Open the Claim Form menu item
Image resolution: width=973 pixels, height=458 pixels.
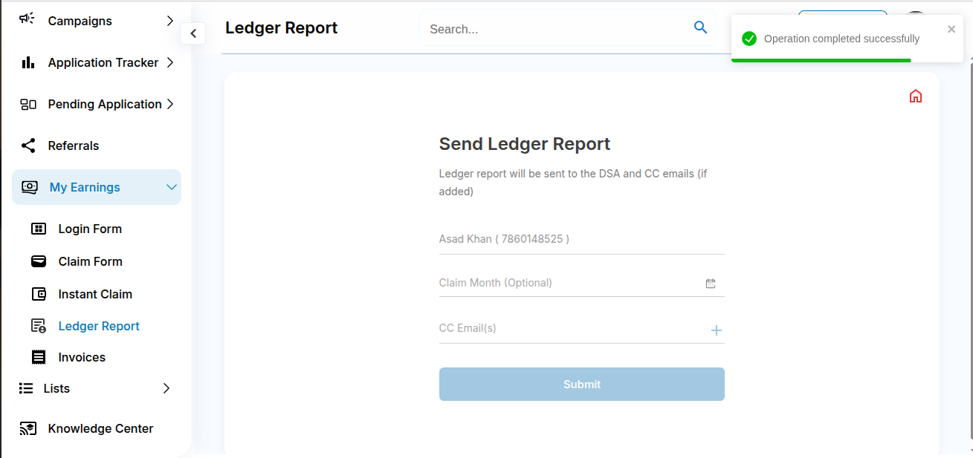click(90, 261)
